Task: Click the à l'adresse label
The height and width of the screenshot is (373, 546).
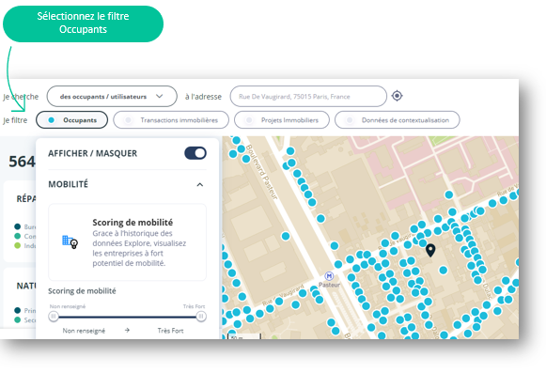Action: click(203, 97)
